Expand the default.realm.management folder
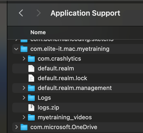Viewport: 143px width, 133px height. (x=24, y=88)
